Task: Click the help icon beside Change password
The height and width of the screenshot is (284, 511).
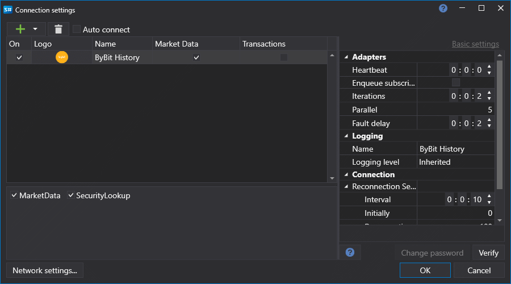Action: pos(350,253)
